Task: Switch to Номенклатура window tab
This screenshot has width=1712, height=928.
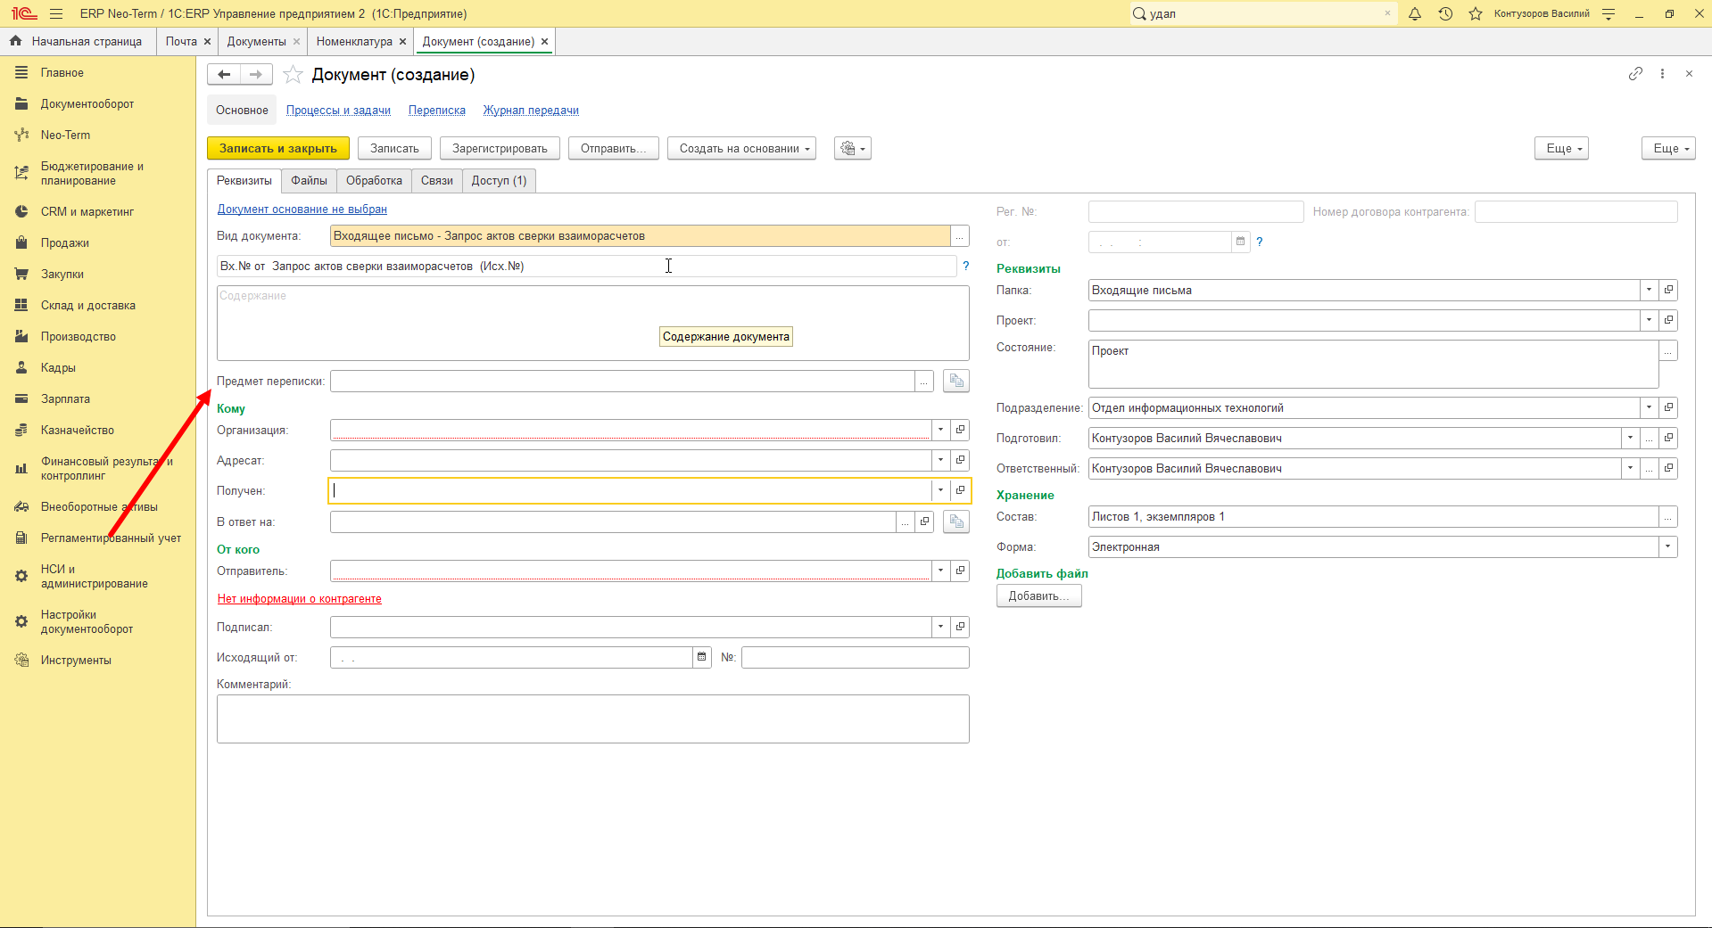Action: click(354, 42)
